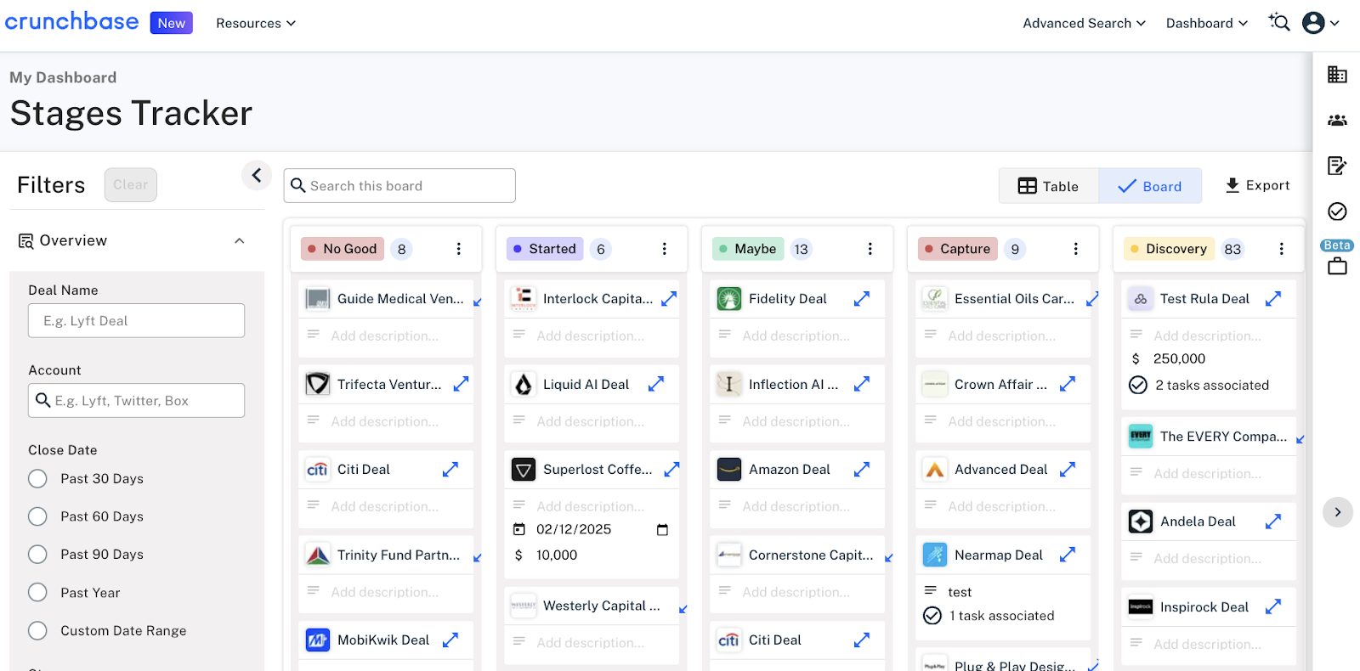This screenshot has width=1360, height=671.
Task: Expand the Liquid AI Deal card
Action: click(655, 385)
